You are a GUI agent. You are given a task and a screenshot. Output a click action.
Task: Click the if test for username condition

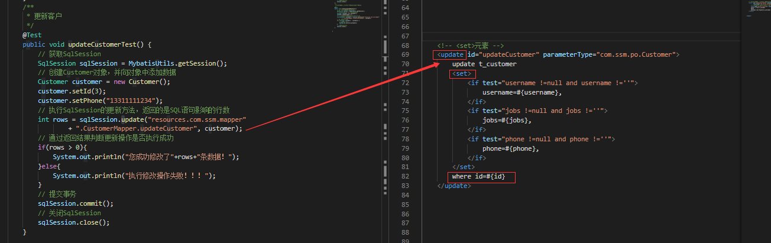[553, 83]
